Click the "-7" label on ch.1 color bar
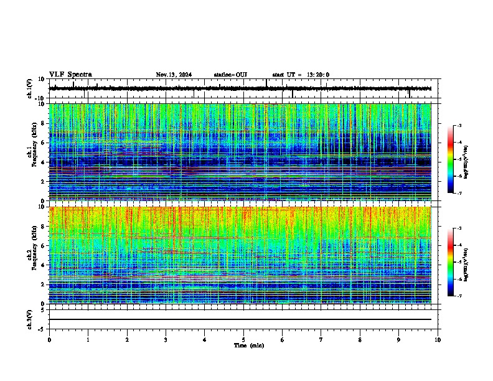The image size is (493, 381). (459, 193)
